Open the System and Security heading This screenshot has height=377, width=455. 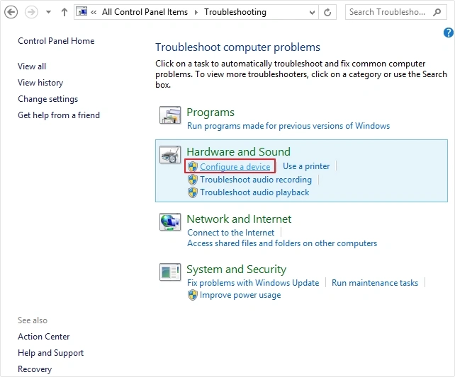[236, 269]
